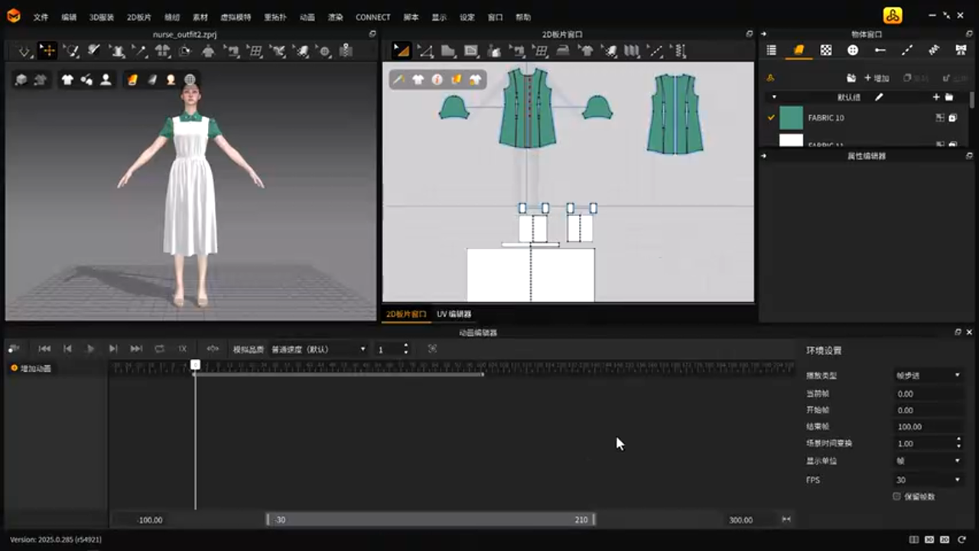The height and width of the screenshot is (551, 979).
Task: Click the FABRIC 10 green color swatch
Action: click(791, 118)
